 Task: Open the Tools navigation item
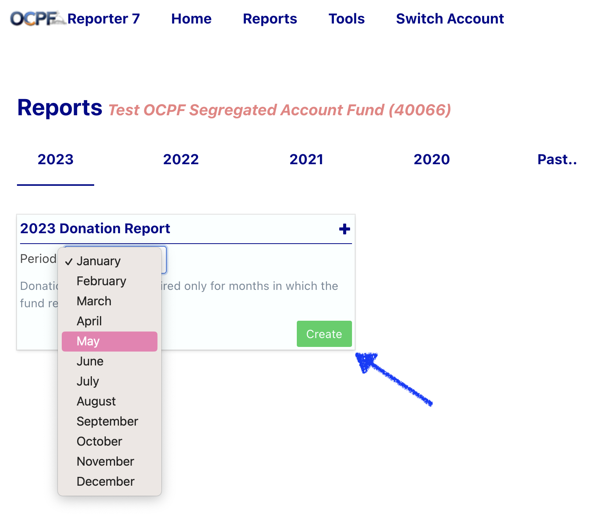[x=346, y=19]
